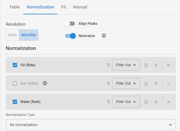Collapse the Water (Rate) row chevron
This screenshot has width=180, height=131.
pos(169,102)
